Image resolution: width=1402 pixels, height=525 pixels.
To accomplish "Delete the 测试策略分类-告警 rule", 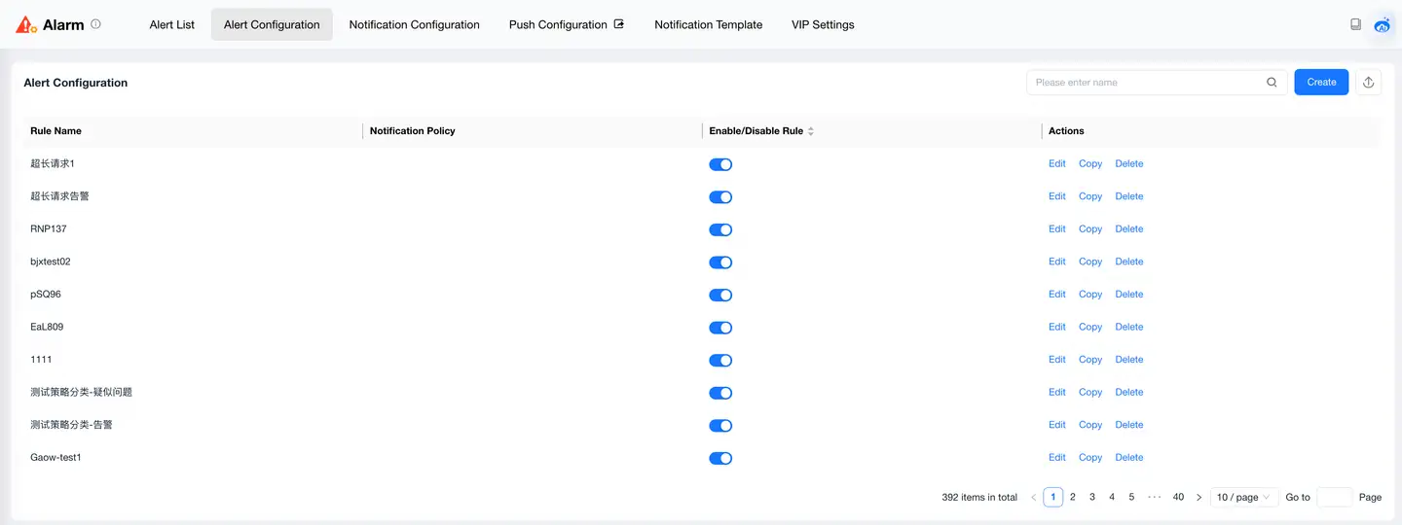I will (1129, 425).
